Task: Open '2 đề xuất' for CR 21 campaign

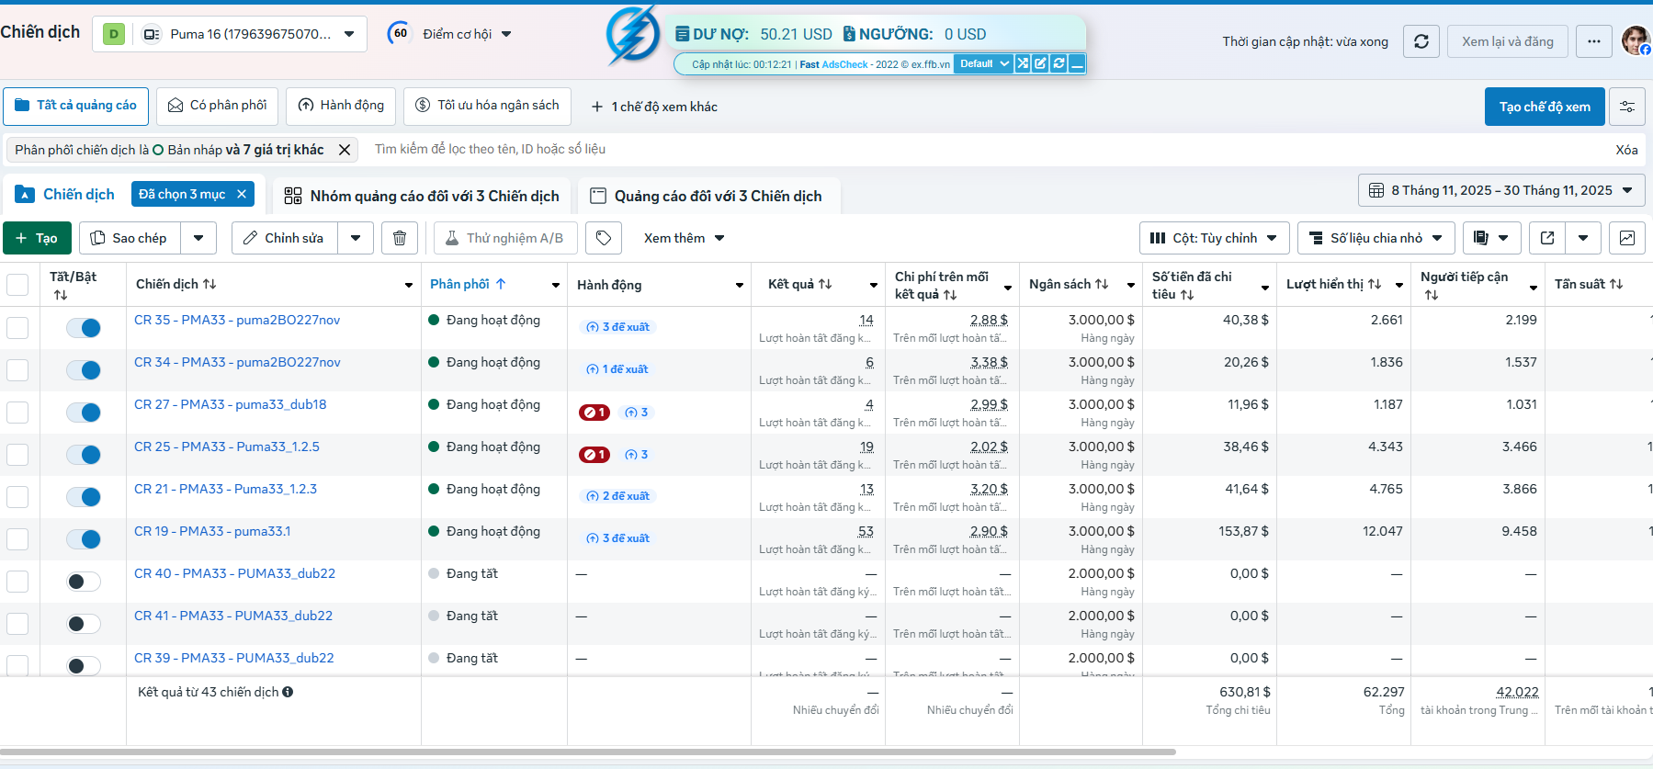Action: pos(617,496)
